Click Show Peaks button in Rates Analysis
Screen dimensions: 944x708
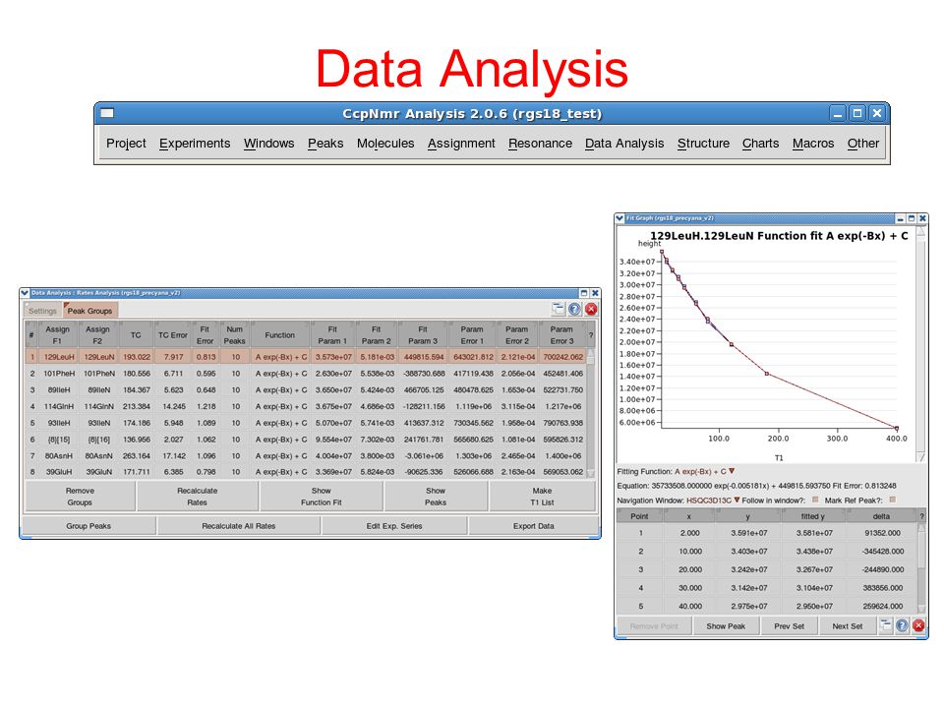click(x=436, y=497)
